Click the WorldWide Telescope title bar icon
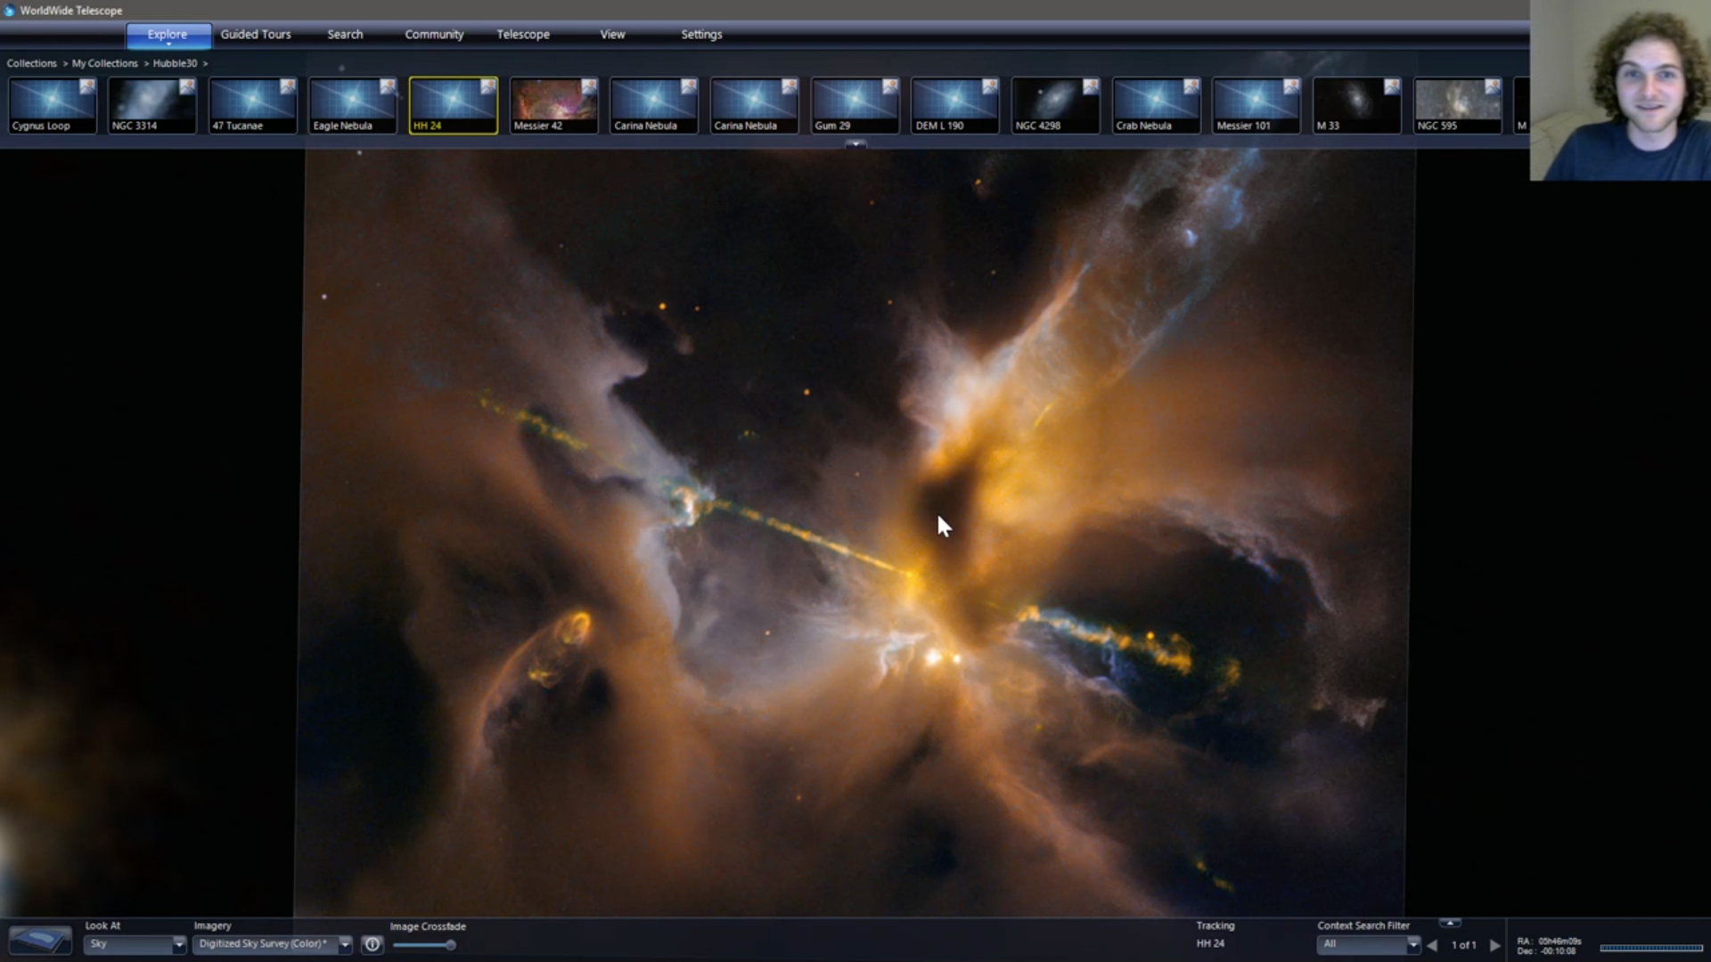Viewport: 1711px width, 962px height. pos(10,11)
